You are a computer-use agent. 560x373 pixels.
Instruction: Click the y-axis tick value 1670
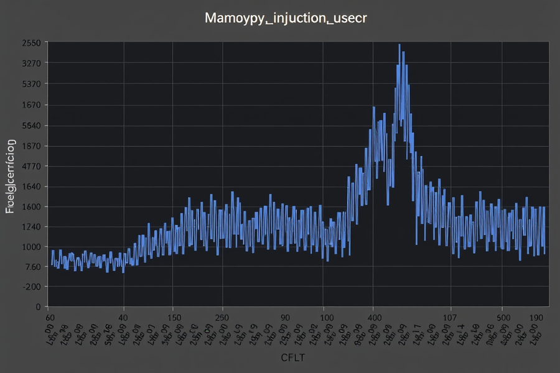tap(32, 105)
